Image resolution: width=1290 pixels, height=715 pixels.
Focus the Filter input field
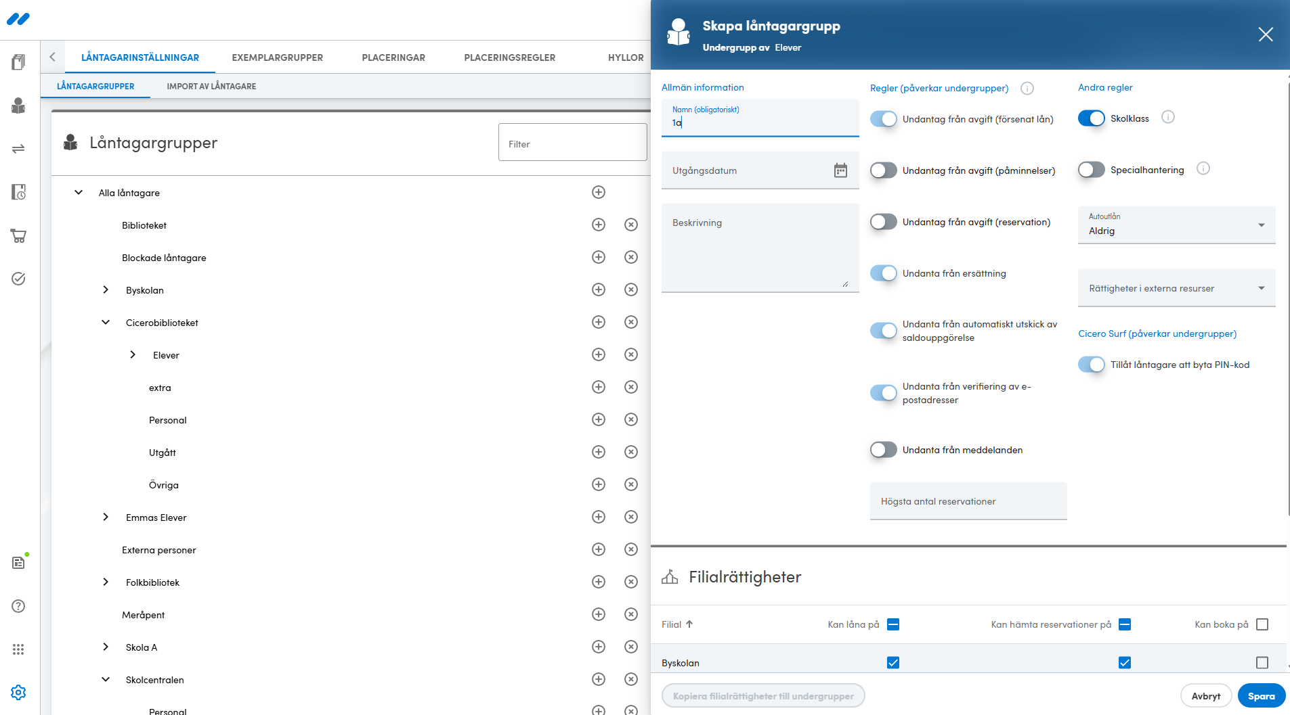pyautogui.click(x=573, y=142)
